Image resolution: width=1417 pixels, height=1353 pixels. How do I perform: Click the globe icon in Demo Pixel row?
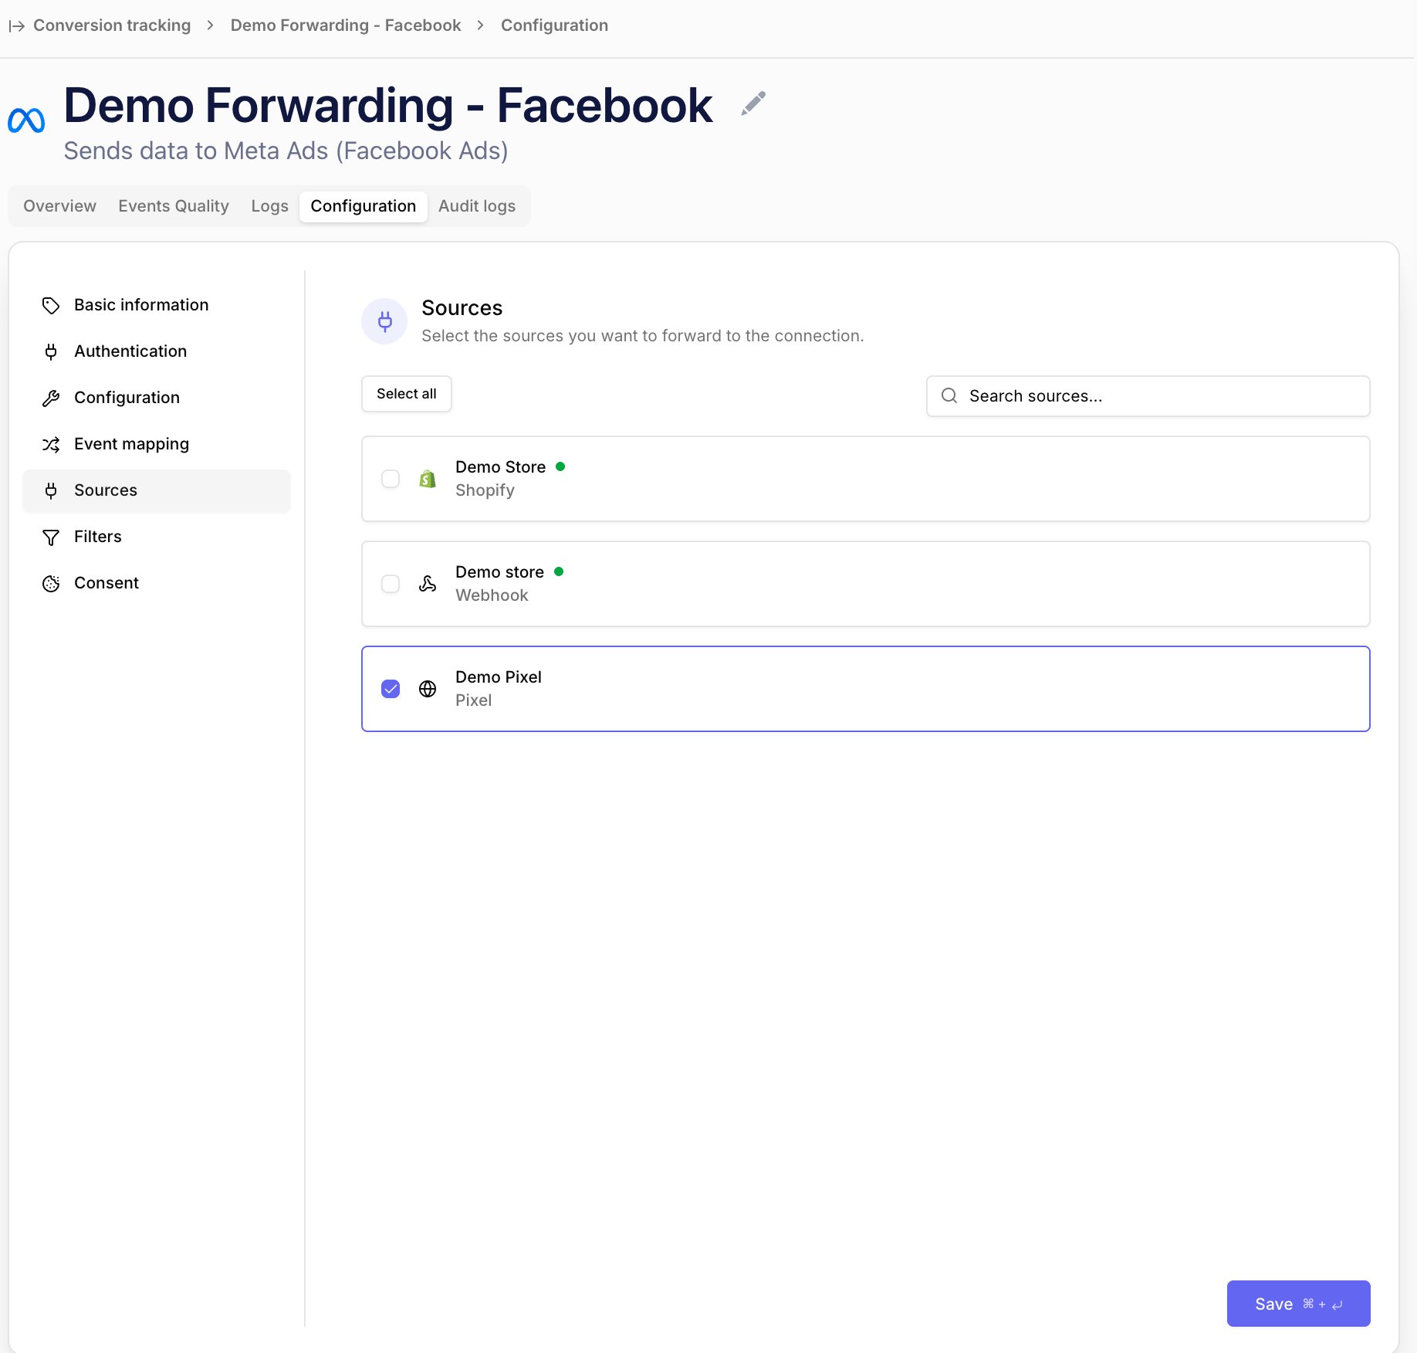(x=428, y=689)
